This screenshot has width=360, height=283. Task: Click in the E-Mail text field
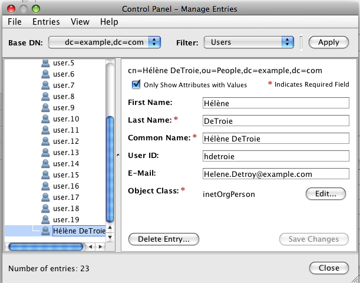276,175
